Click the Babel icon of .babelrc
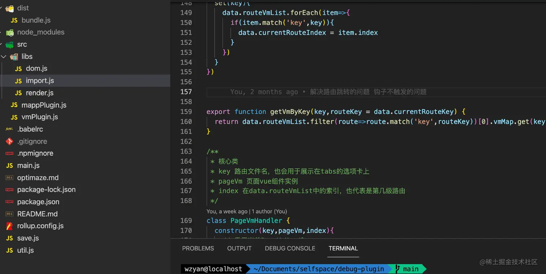Viewport: 546px width, 274px height. coord(10,129)
